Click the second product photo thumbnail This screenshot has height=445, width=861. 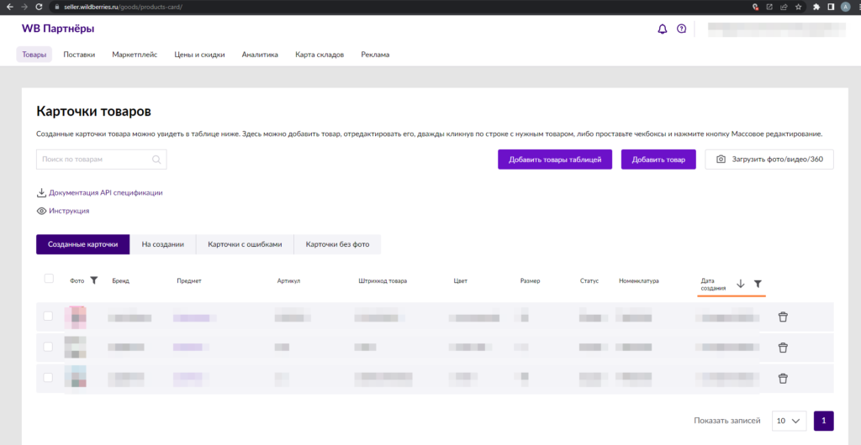[x=75, y=348]
